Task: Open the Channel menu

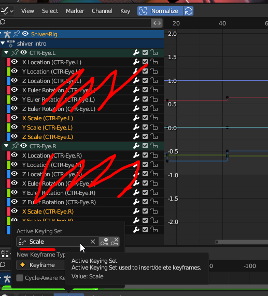Action: [x=102, y=11]
